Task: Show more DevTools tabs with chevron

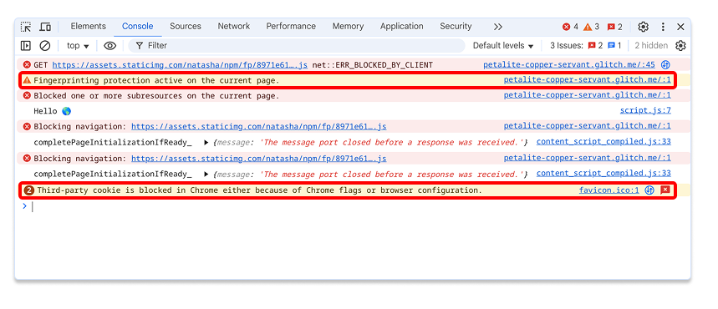Action: click(x=497, y=27)
